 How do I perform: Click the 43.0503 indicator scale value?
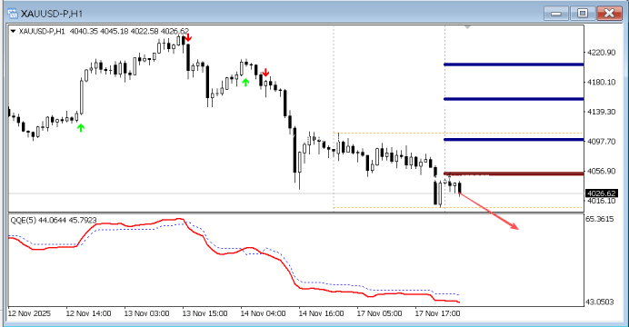pyautogui.click(x=600, y=302)
